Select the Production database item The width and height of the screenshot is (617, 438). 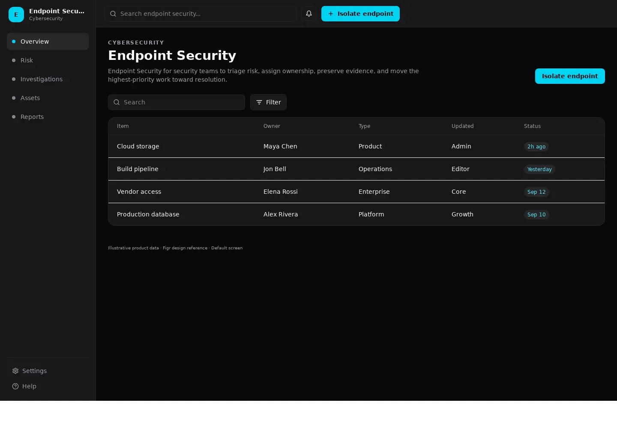pos(148,214)
